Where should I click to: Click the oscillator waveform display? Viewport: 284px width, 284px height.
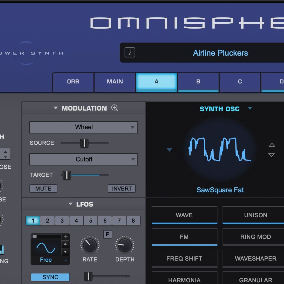[x=220, y=149]
